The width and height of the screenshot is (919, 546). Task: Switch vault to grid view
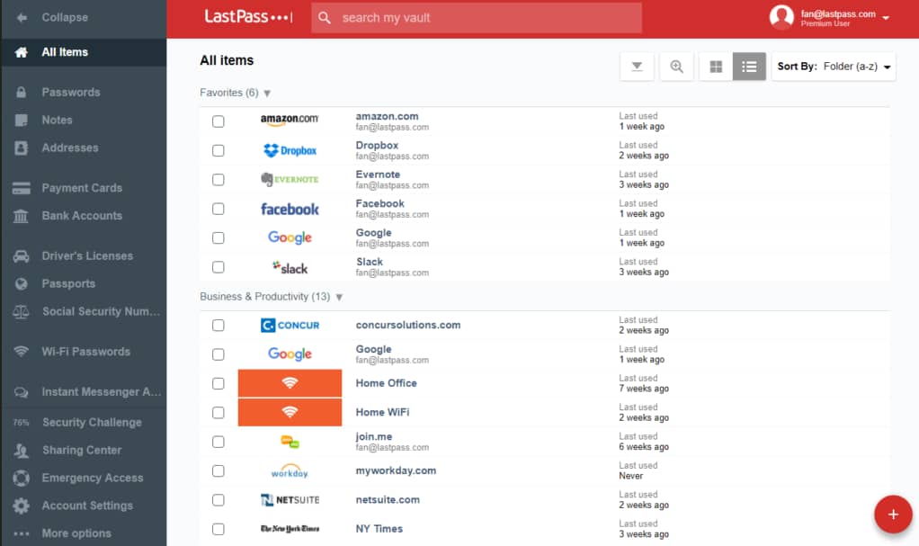point(715,66)
